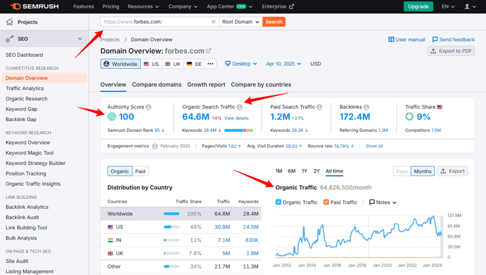Switch chart granularity to Days
The width and height of the screenshot is (486, 275).
click(402, 171)
